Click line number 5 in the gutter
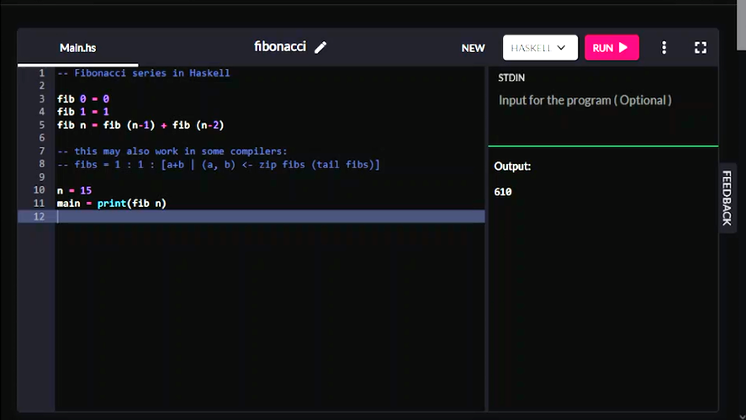This screenshot has width=746, height=420. click(42, 125)
